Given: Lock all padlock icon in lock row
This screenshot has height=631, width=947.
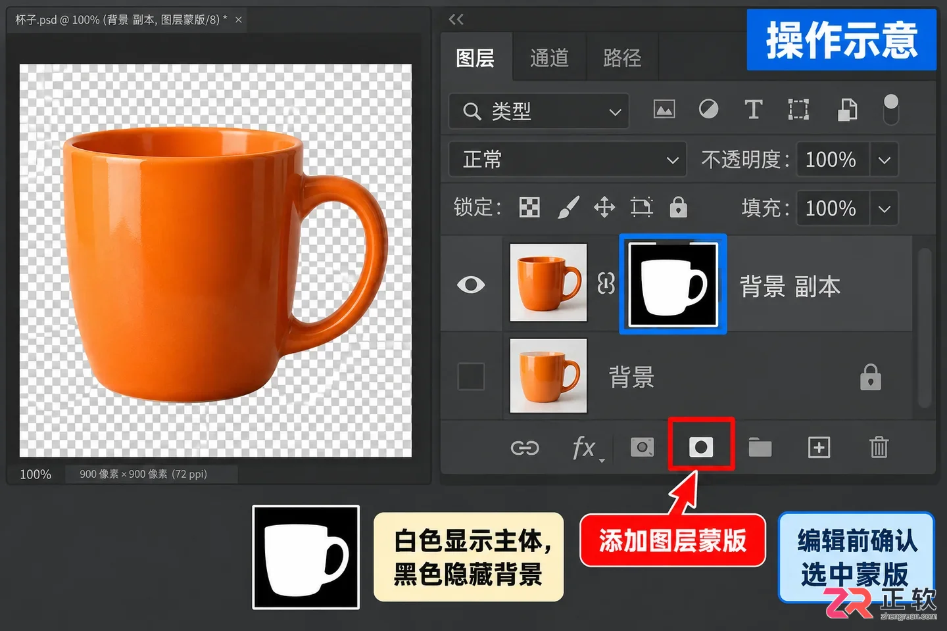Looking at the screenshot, I should tap(678, 208).
